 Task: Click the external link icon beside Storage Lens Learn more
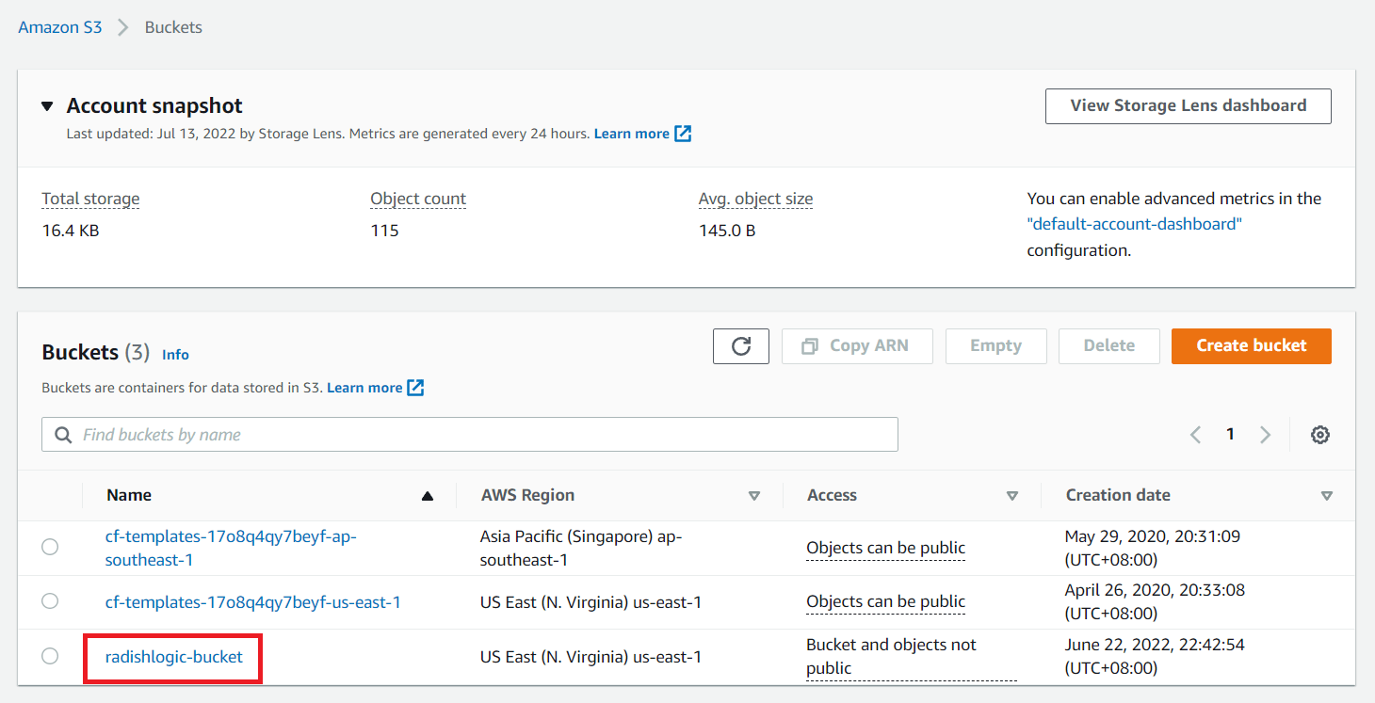(683, 134)
